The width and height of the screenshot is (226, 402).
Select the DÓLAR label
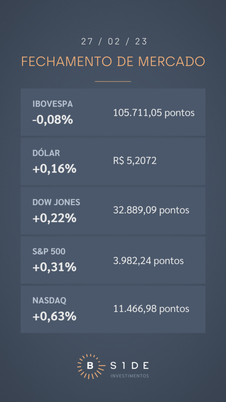(46, 153)
